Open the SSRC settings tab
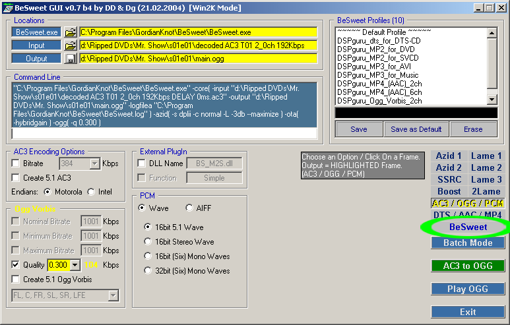Image resolution: width=510 pixels, height=325 pixels. [449, 179]
